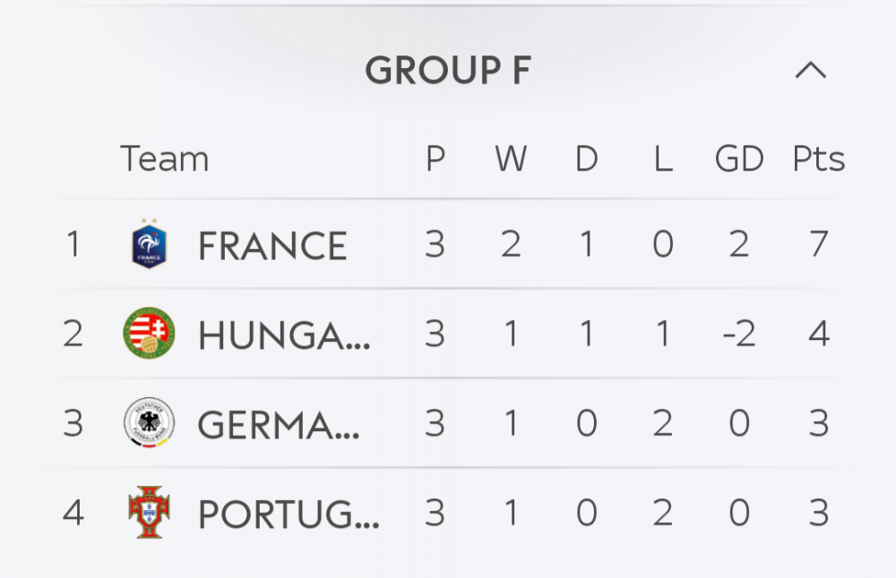
Task: Open the truncated GERMA... team name
Action: point(279,425)
